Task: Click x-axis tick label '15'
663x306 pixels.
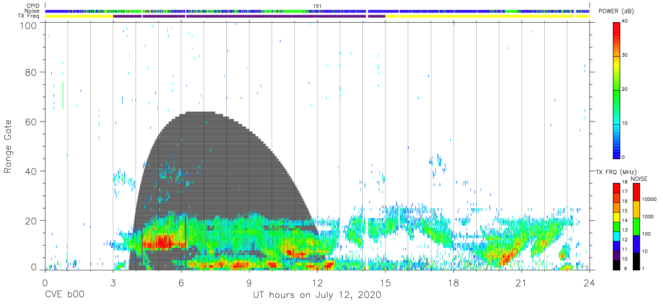Action: point(385,282)
